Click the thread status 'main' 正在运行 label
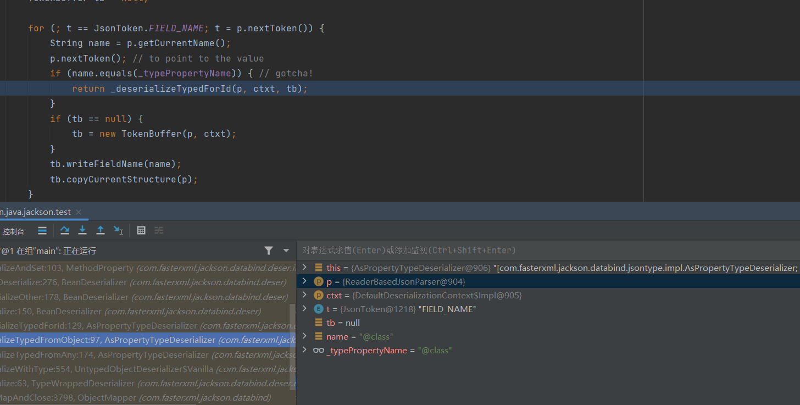Image resolution: width=800 pixels, height=405 pixels. point(49,251)
